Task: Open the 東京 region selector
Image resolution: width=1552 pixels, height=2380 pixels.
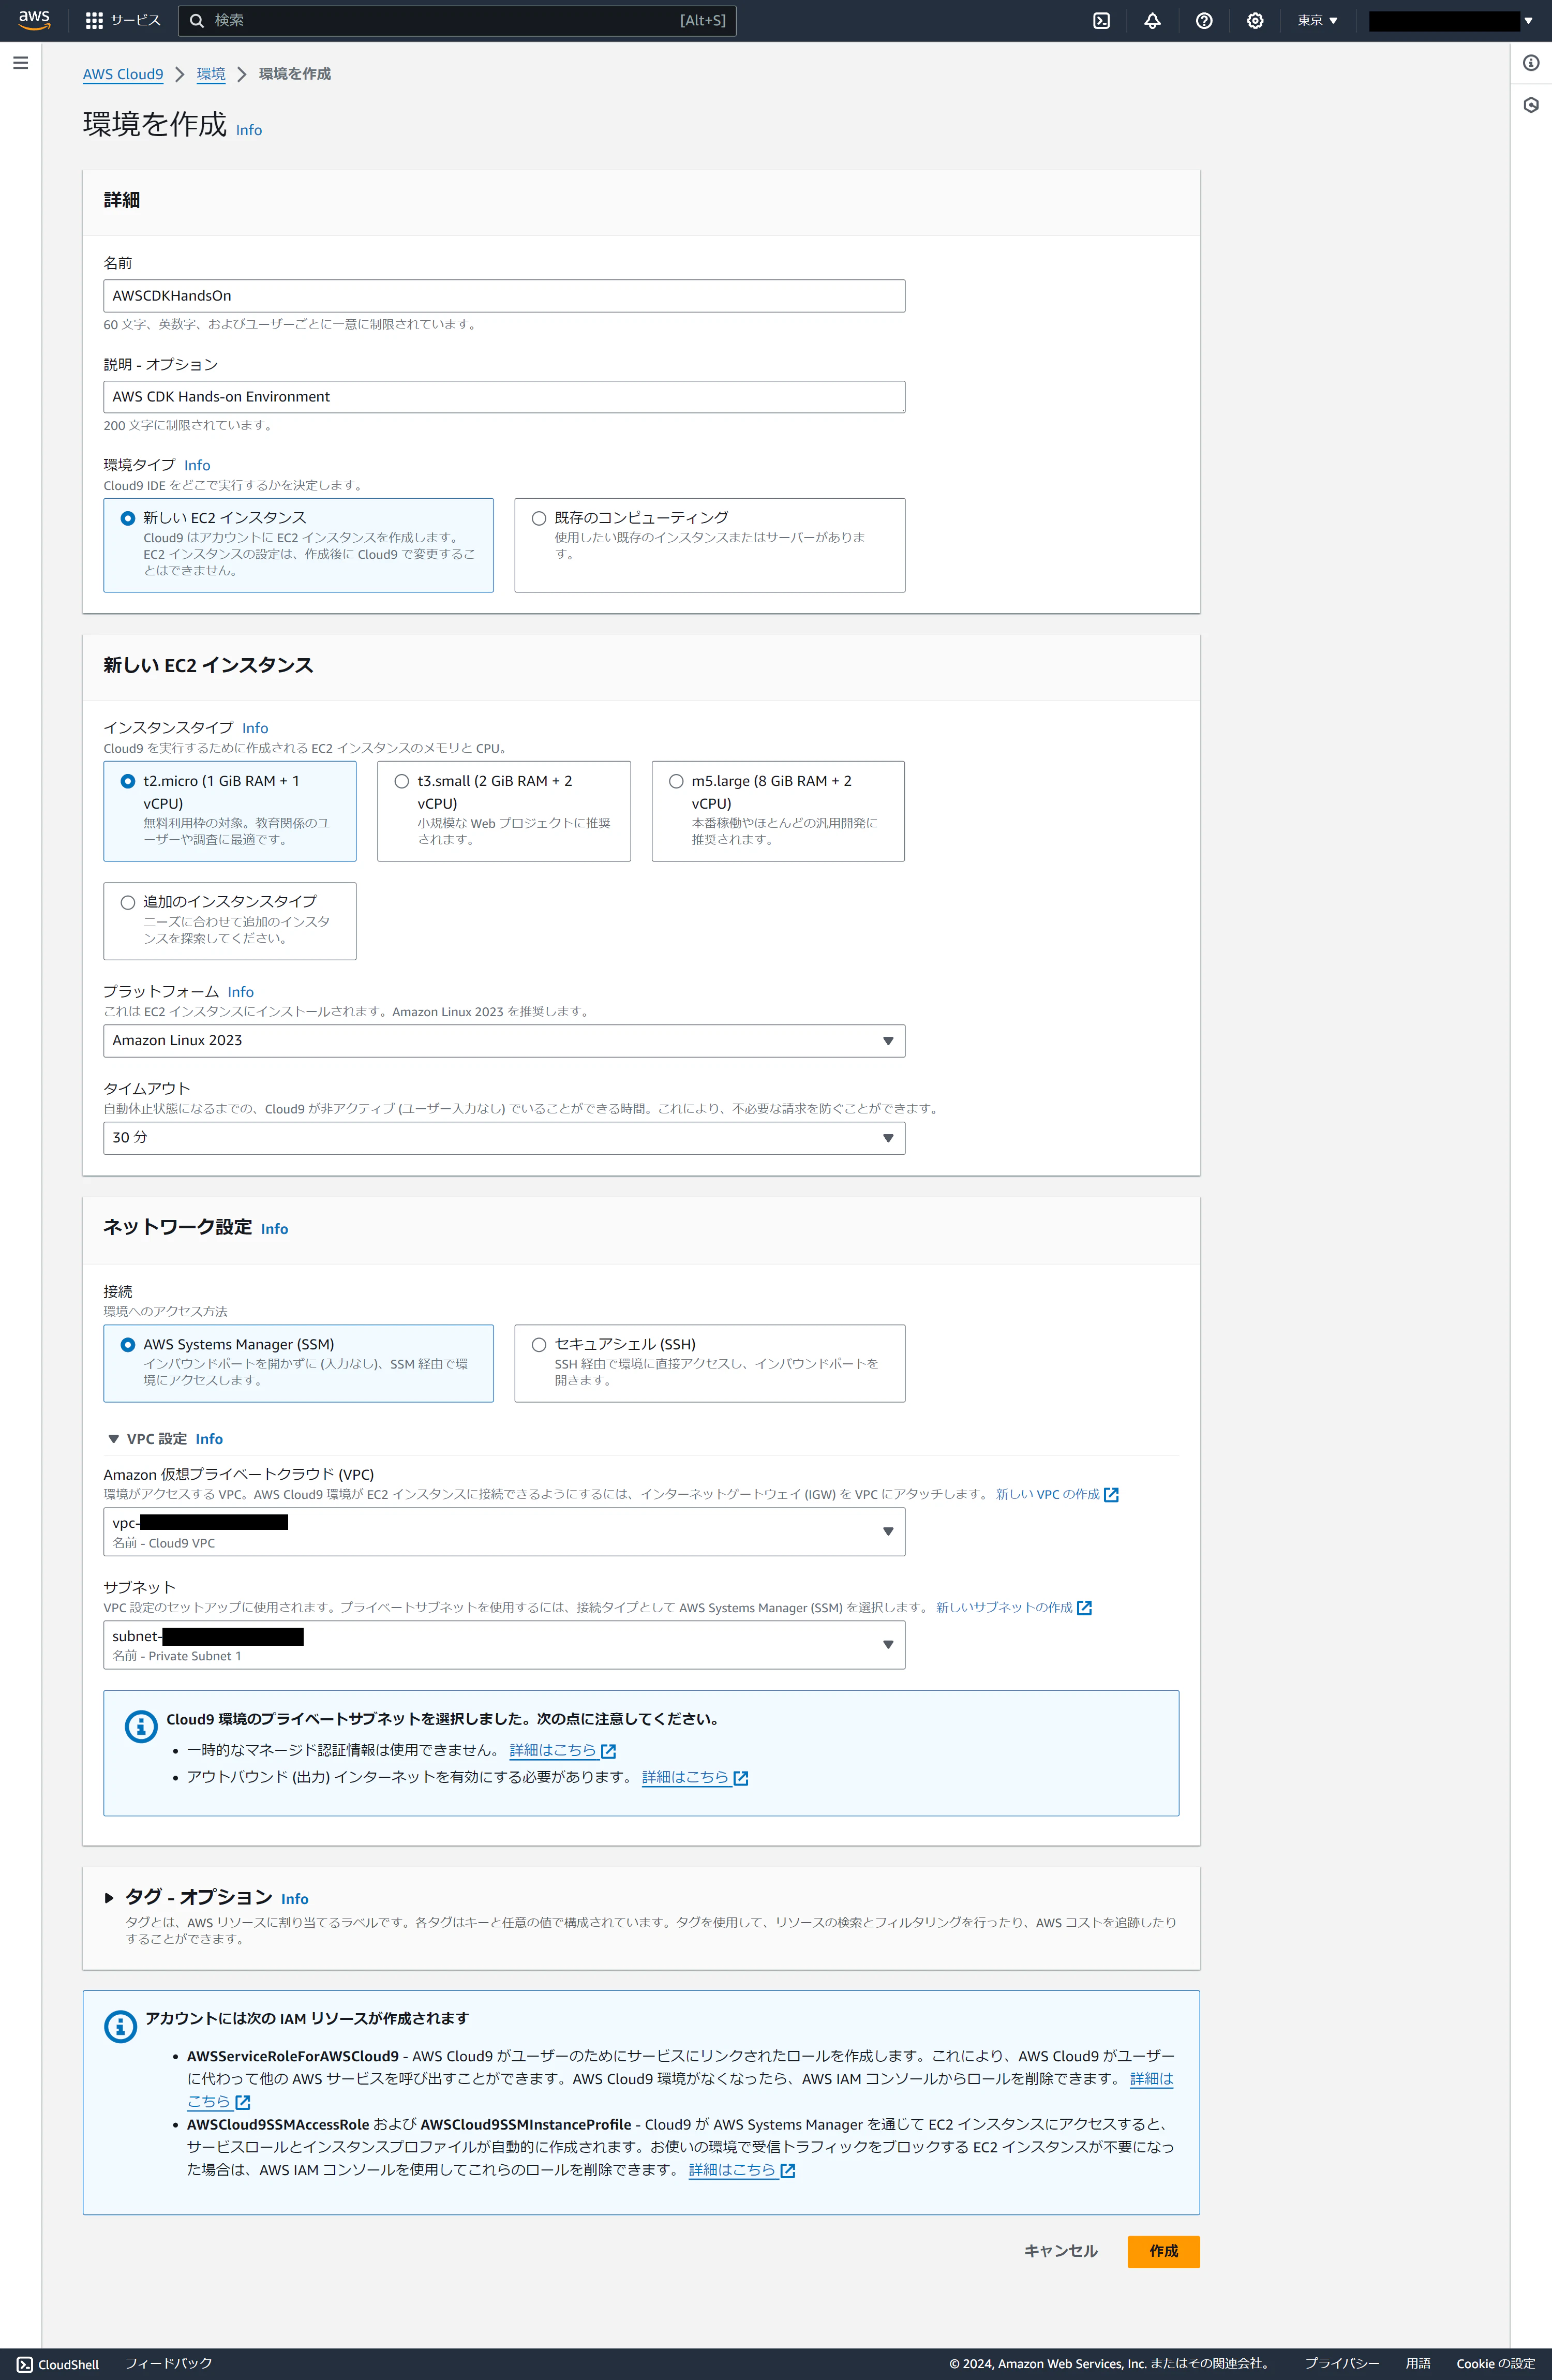Action: [1317, 20]
